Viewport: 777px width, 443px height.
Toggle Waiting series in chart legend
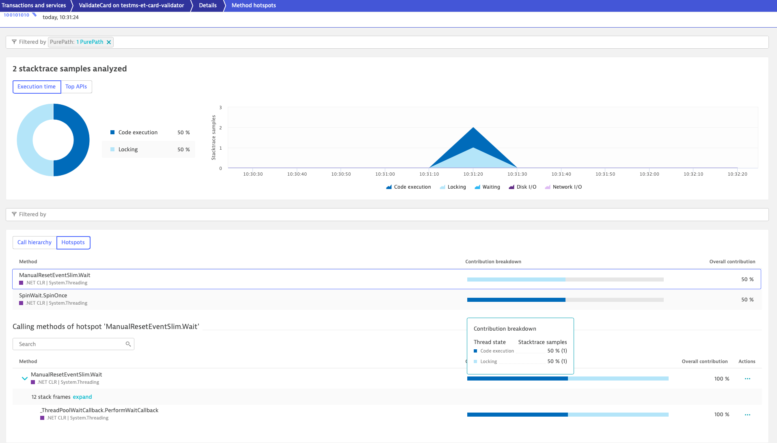coord(487,187)
